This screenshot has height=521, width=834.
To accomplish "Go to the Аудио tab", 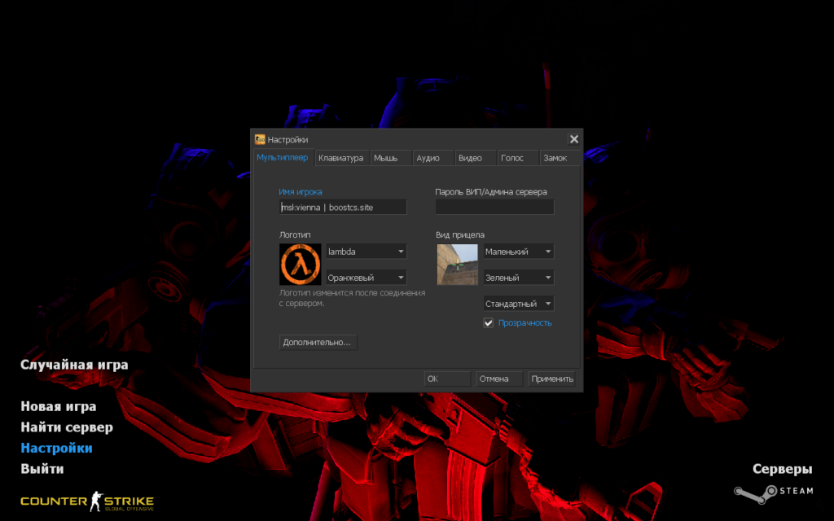I will pyautogui.click(x=433, y=158).
